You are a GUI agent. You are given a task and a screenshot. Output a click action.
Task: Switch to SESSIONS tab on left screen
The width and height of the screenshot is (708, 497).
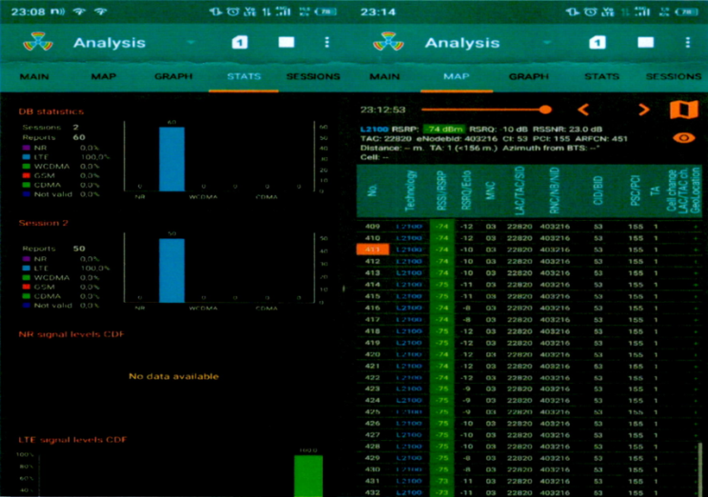tap(313, 77)
